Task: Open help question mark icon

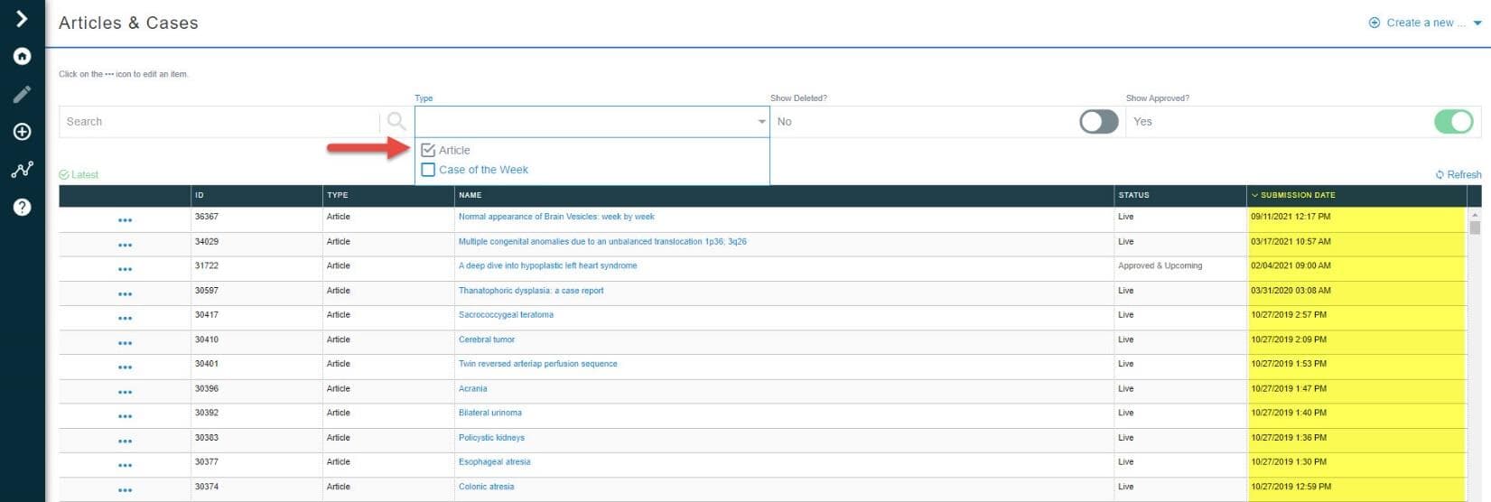Action: pyautogui.click(x=22, y=207)
